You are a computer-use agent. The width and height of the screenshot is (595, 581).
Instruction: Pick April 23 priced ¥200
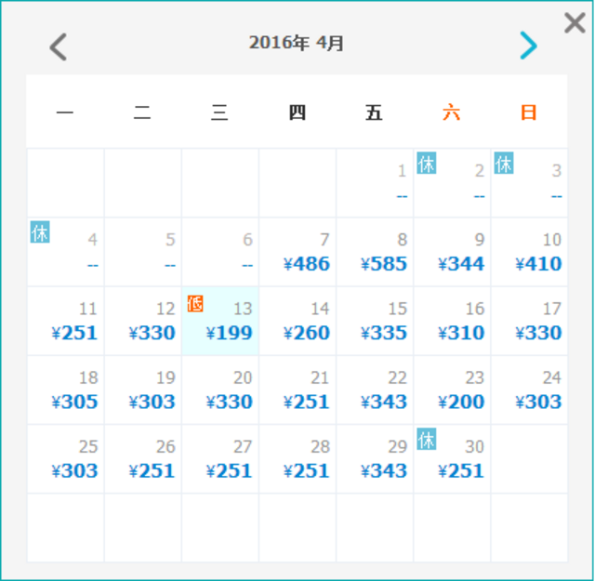coord(452,390)
